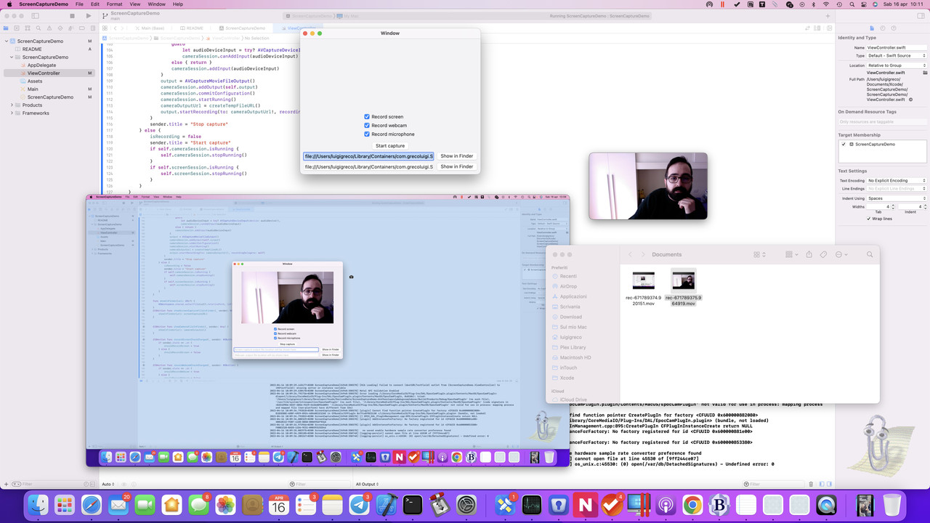
Task: Click the Run (play) button in Xcode
Action: pos(89,15)
